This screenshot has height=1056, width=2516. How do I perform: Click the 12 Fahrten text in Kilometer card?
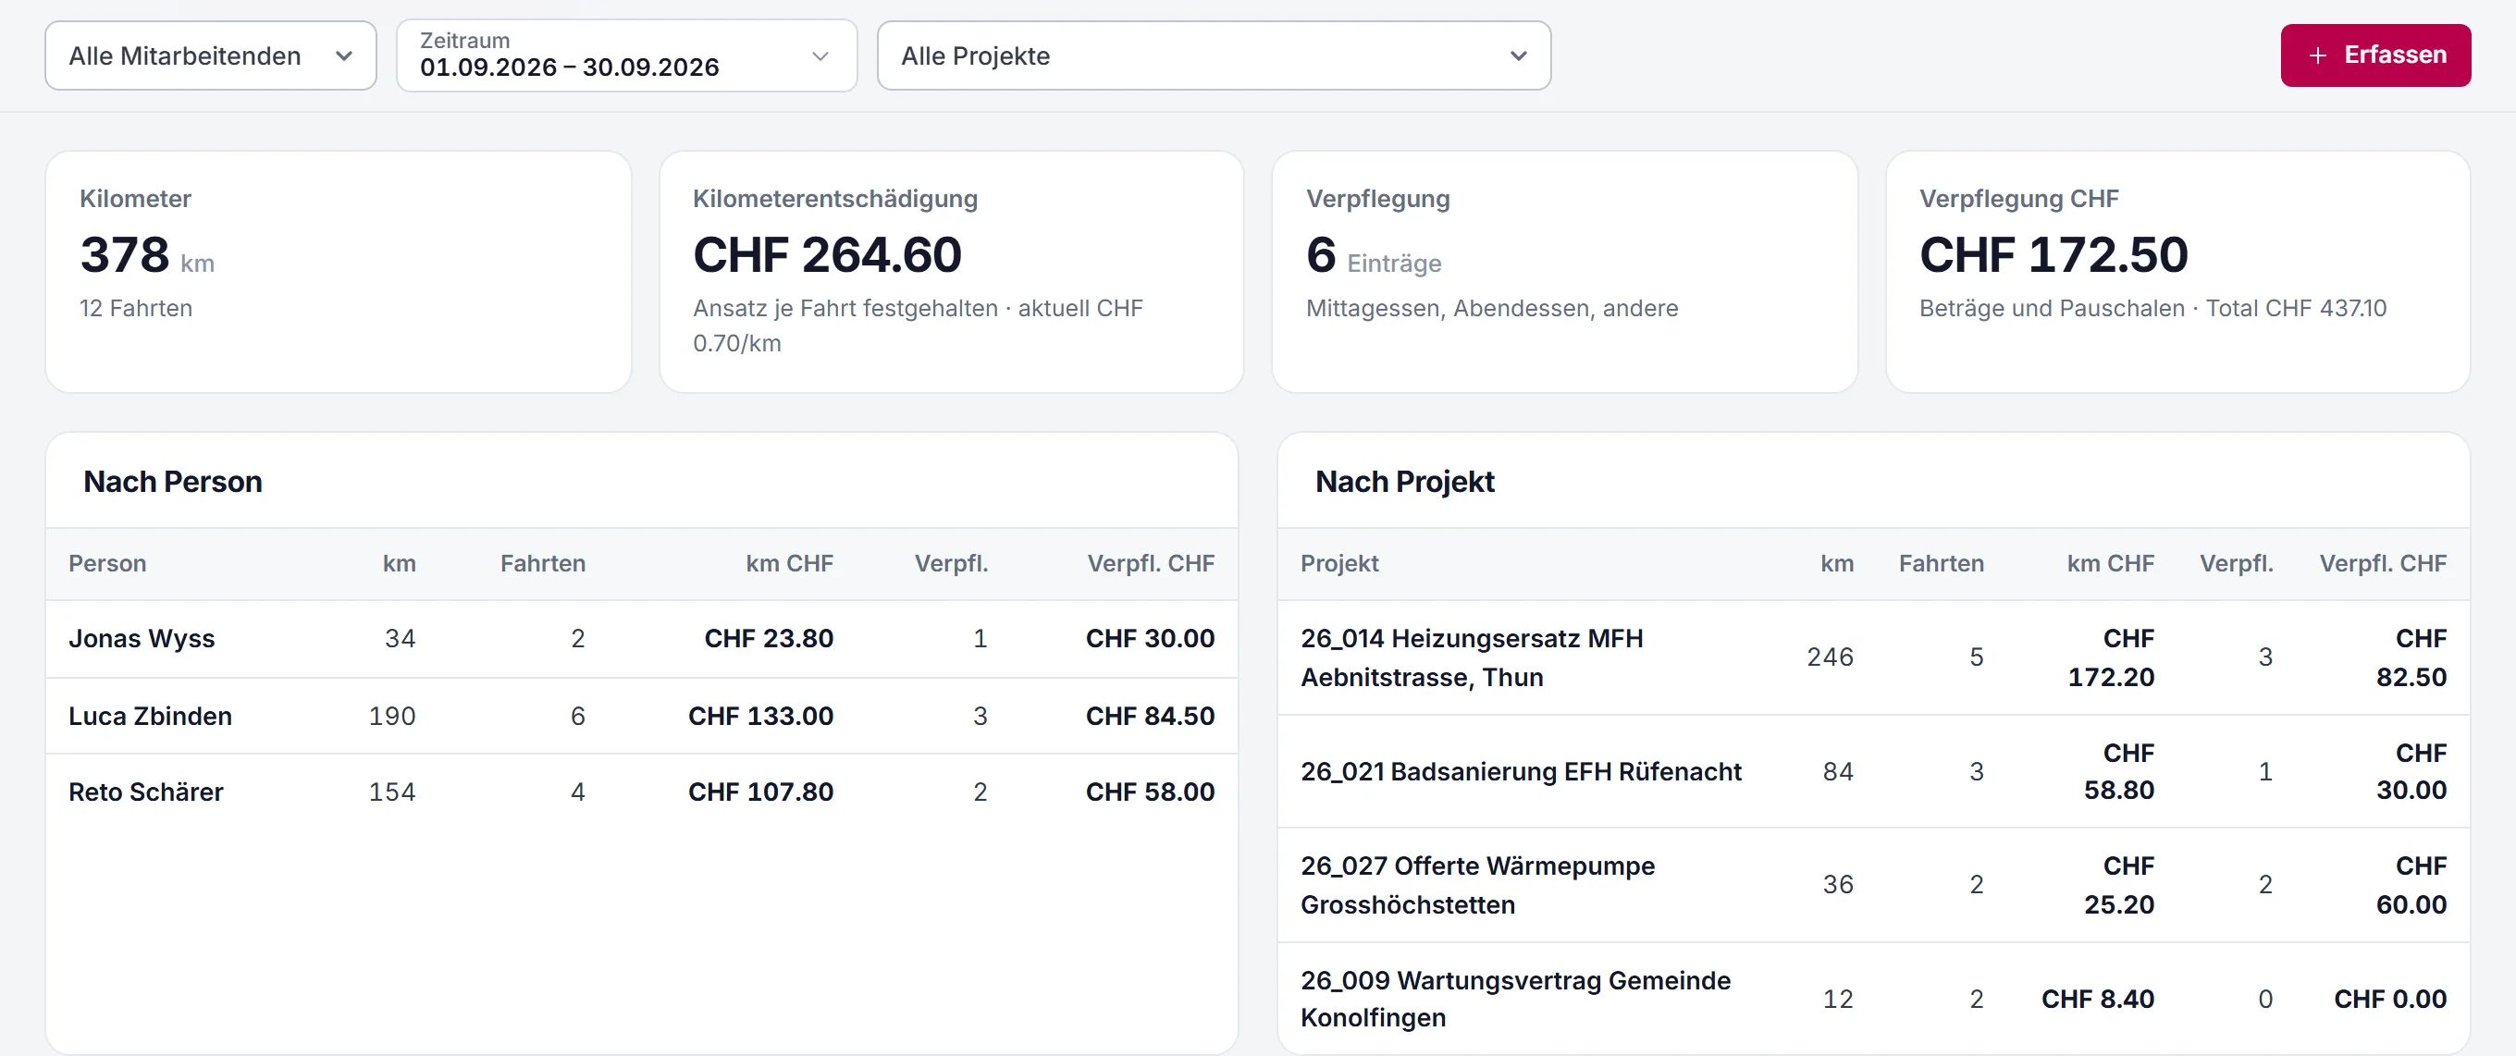point(136,309)
